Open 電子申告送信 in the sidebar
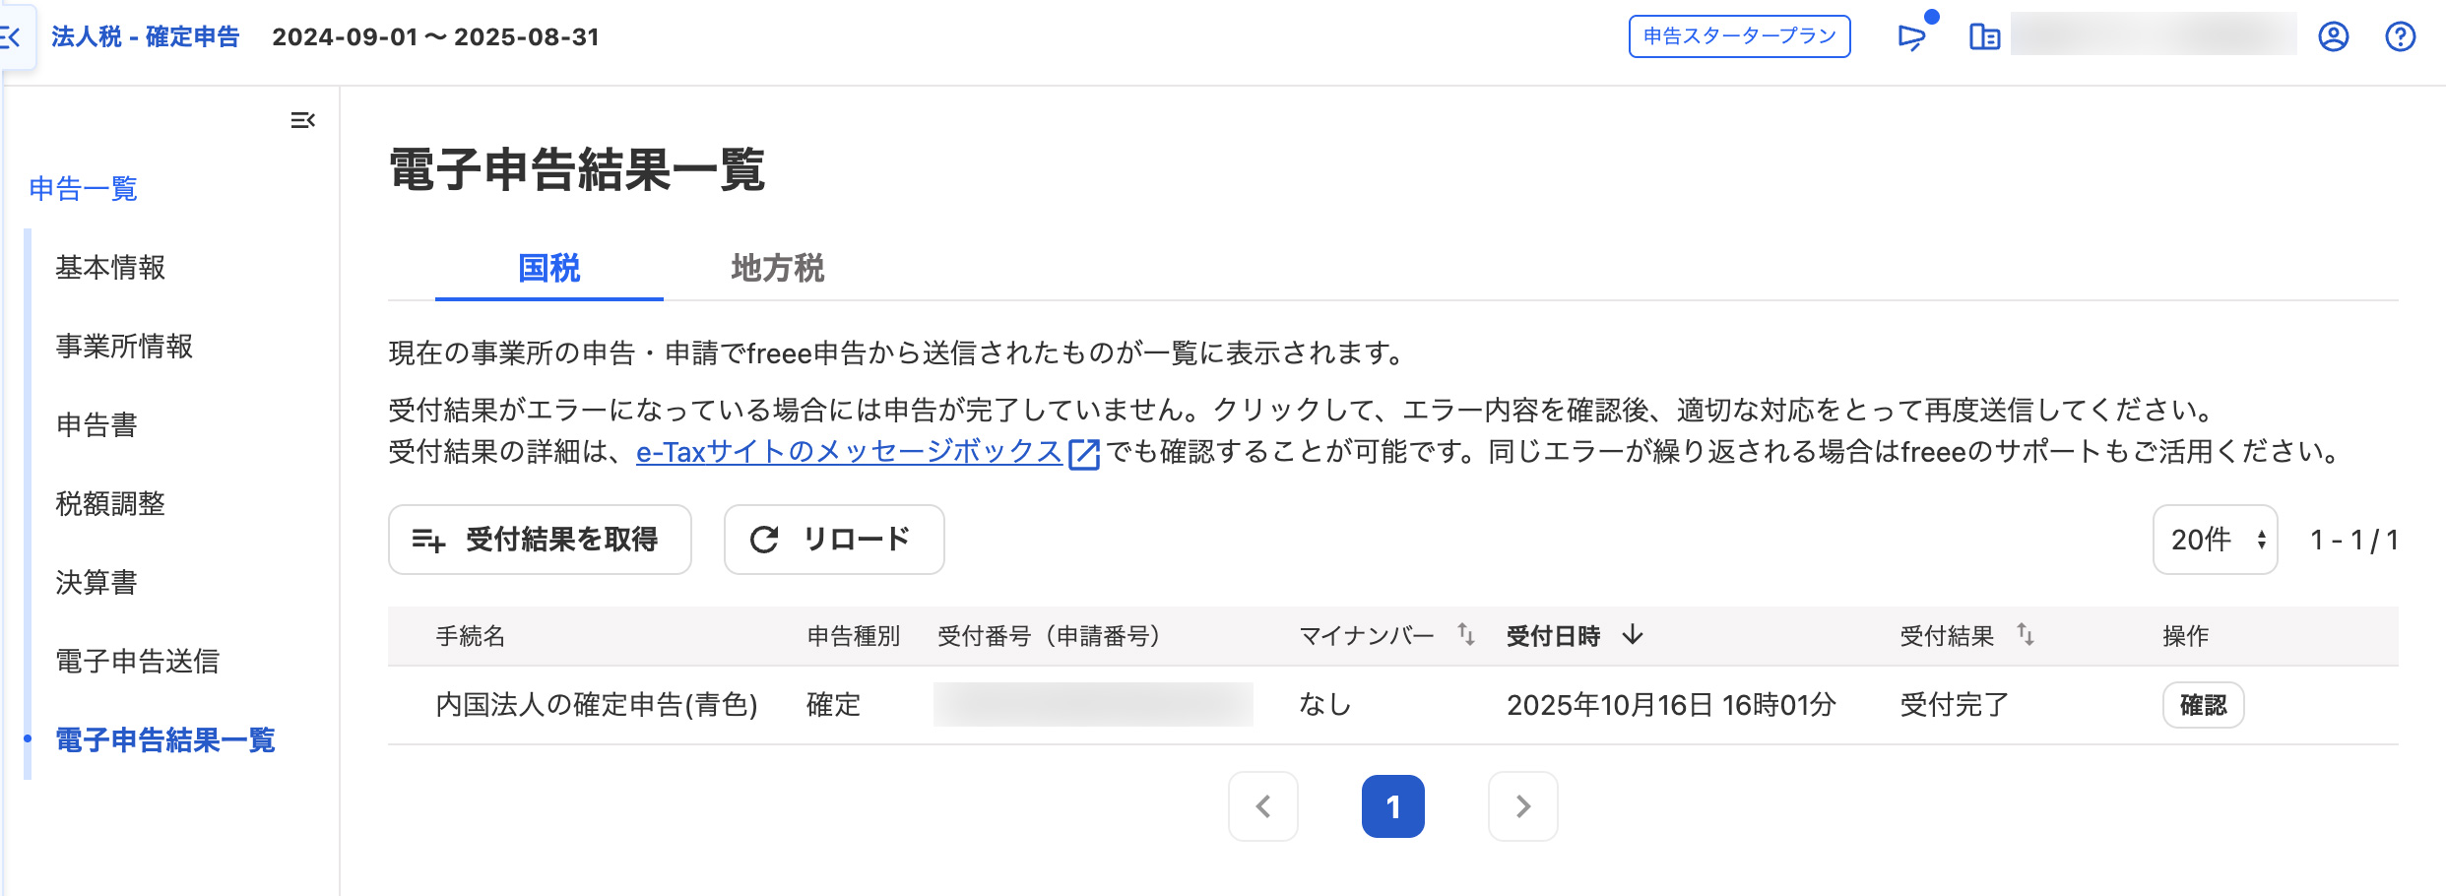This screenshot has height=896, width=2446. coord(138,661)
